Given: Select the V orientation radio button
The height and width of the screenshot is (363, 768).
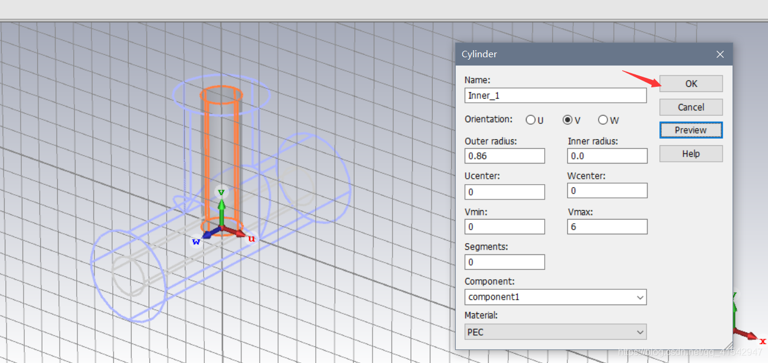Looking at the screenshot, I should 567,120.
